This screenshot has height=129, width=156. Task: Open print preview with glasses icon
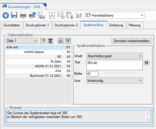(41, 15)
